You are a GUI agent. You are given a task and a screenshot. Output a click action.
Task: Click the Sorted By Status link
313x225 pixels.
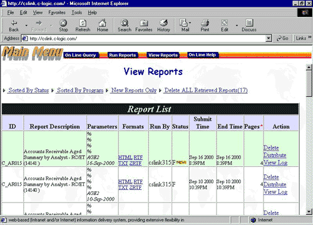click(x=29, y=91)
